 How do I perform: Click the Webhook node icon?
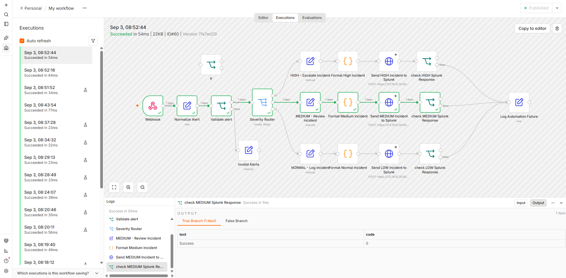click(x=153, y=106)
